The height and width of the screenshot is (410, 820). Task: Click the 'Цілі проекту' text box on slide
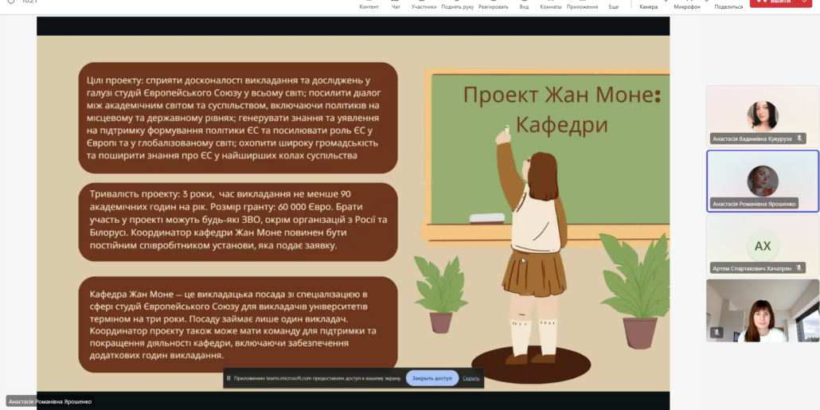pos(238,118)
